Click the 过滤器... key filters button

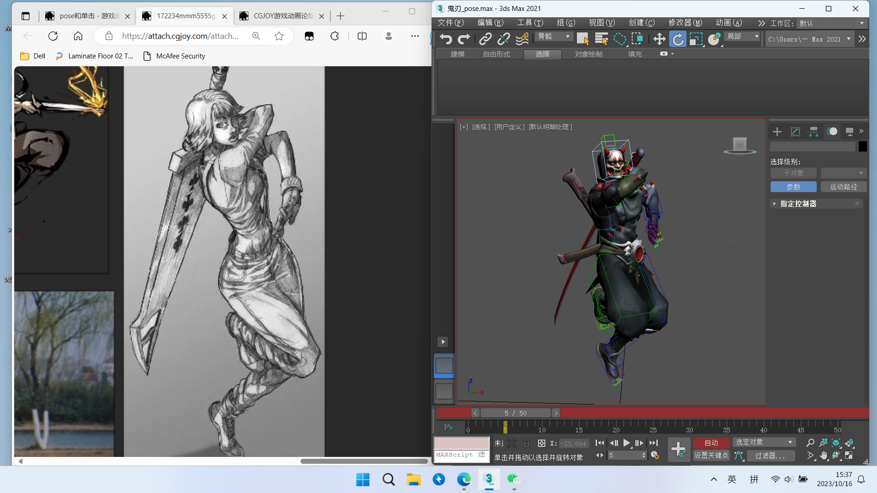pyautogui.click(x=770, y=456)
